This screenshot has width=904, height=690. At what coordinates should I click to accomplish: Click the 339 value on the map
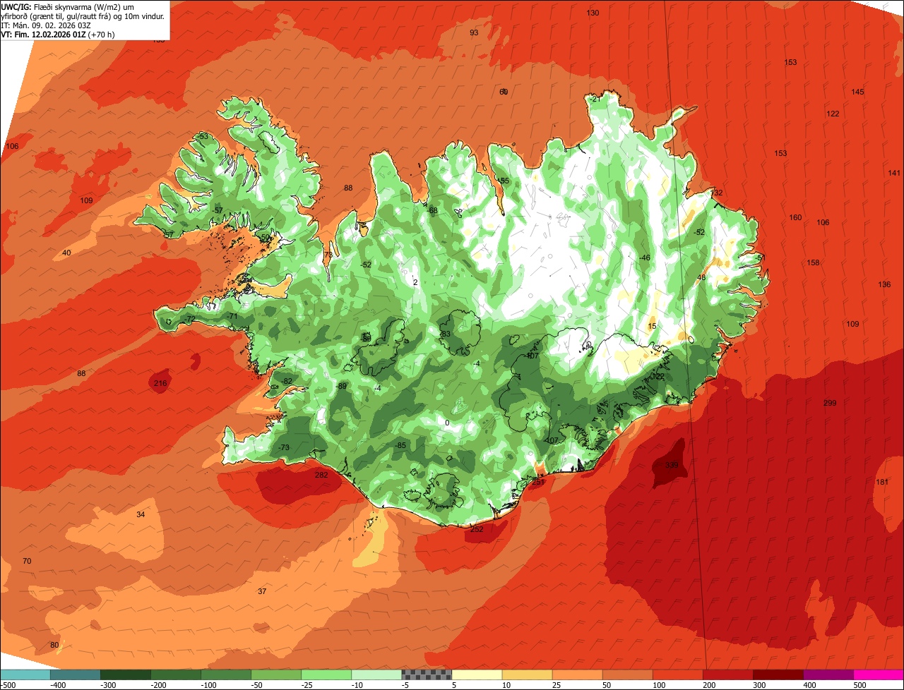coord(672,466)
